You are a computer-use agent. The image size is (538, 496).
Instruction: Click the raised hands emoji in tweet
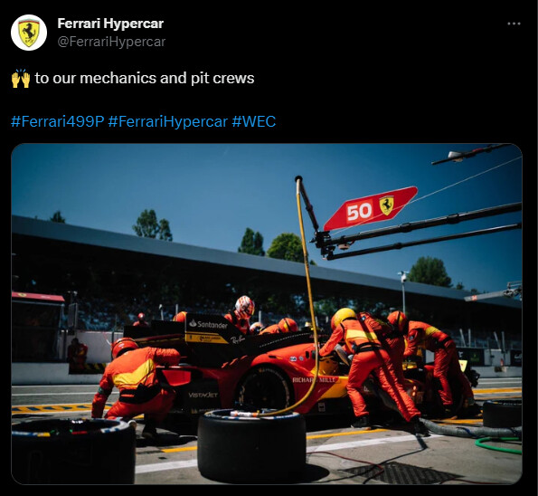tap(21, 79)
